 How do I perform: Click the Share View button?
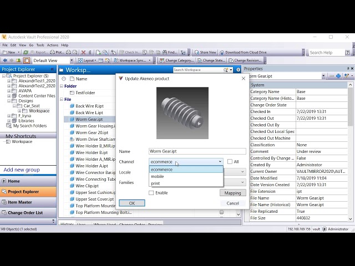(x=205, y=53)
